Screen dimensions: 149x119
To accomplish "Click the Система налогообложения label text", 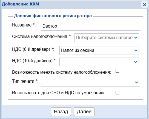I will click(x=42, y=37).
